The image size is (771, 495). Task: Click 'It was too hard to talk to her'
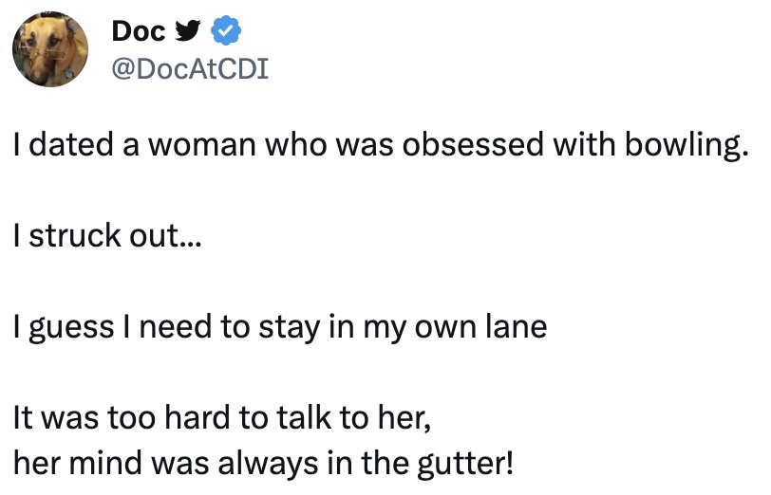pyautogui.click(x=222, y=418)
